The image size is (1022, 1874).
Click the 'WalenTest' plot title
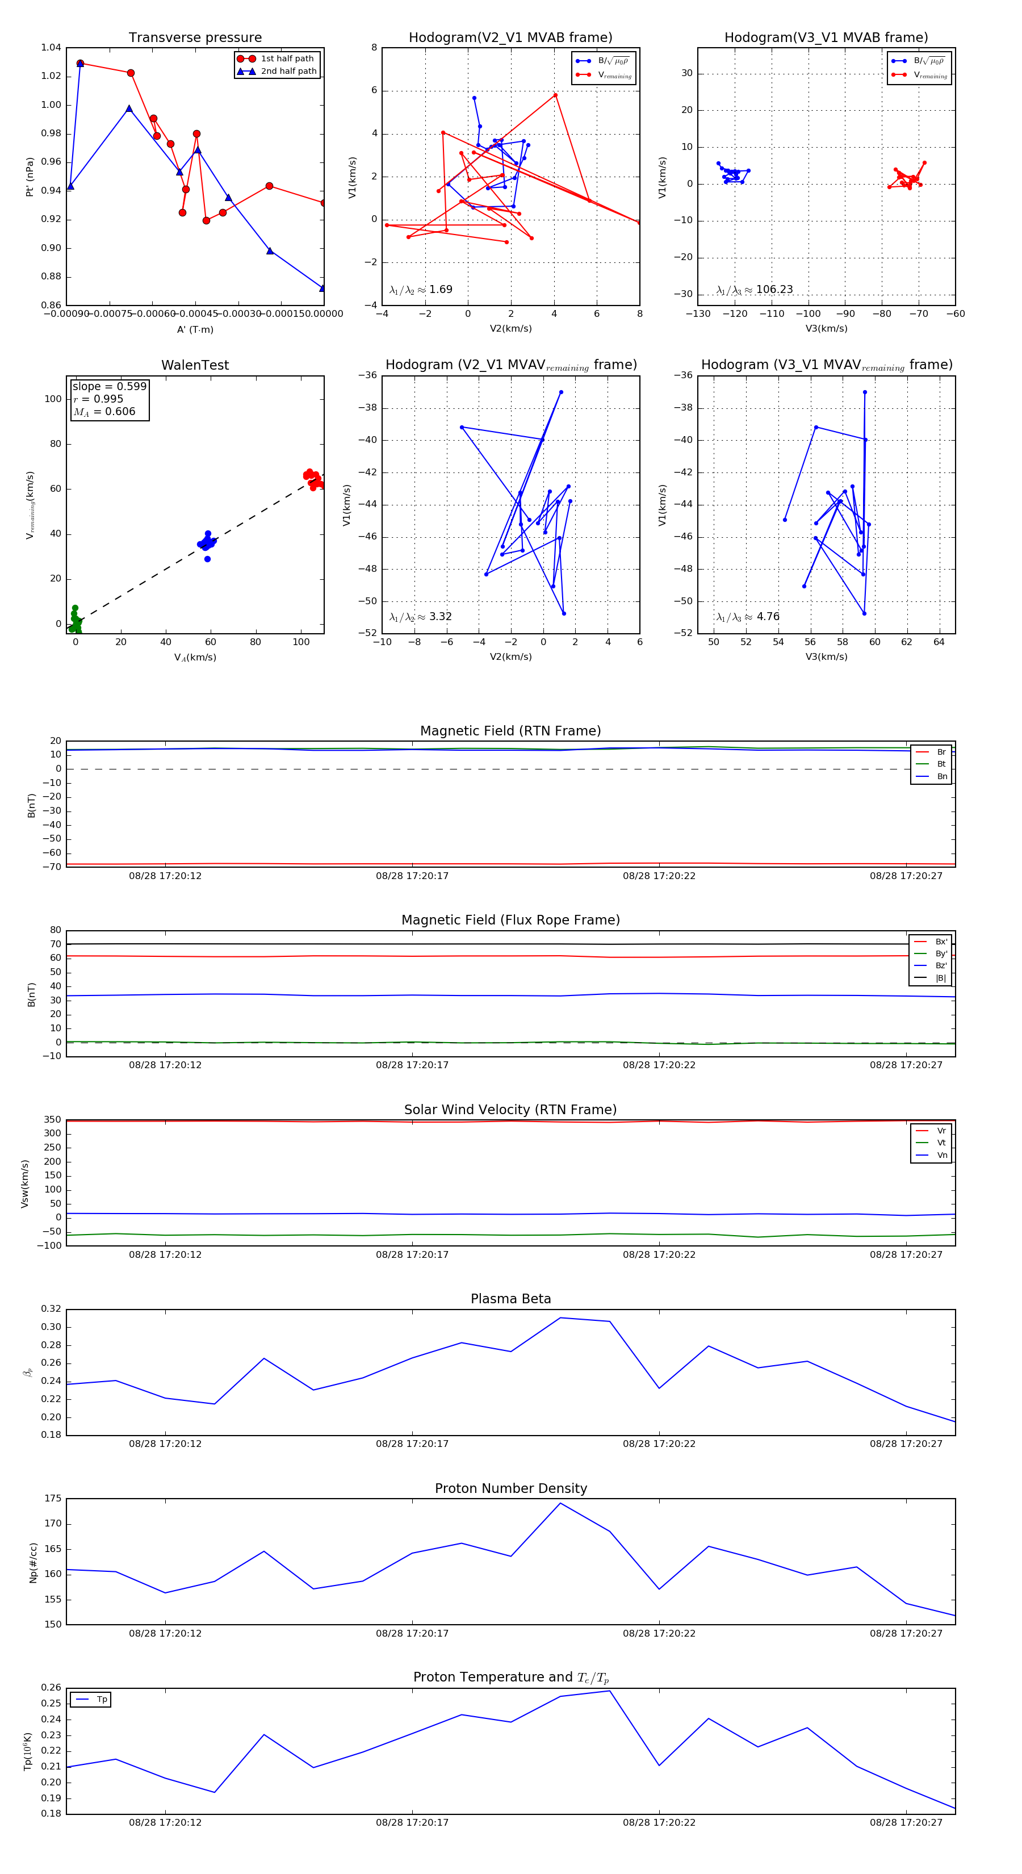(195, 365)
